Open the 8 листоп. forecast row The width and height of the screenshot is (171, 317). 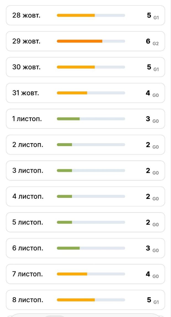[x=85, y=300]
